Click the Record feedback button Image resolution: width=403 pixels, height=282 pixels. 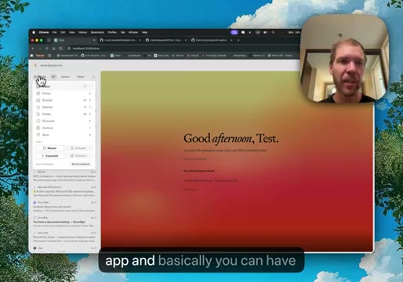tap(81, 164)
